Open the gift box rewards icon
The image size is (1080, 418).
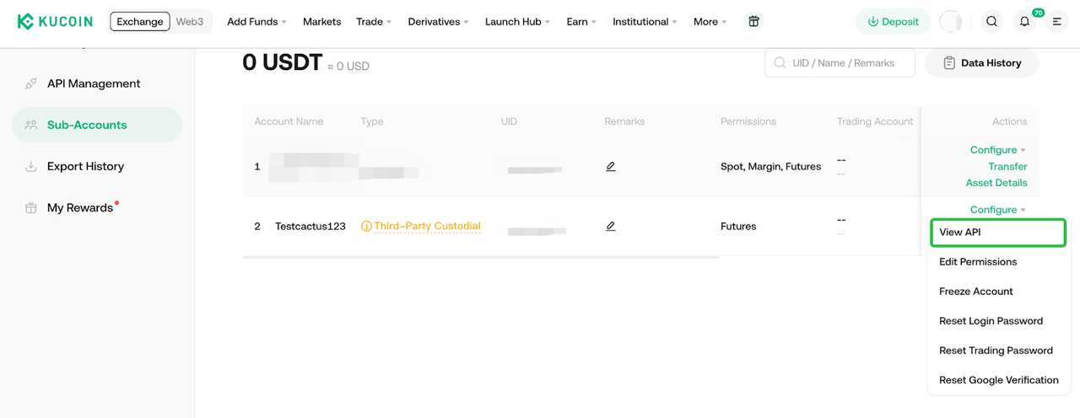click(x=753, y=21)
